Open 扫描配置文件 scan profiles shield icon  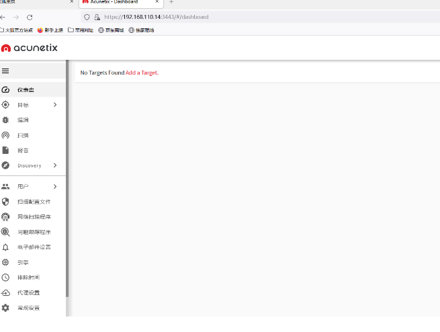click(5, 202)
